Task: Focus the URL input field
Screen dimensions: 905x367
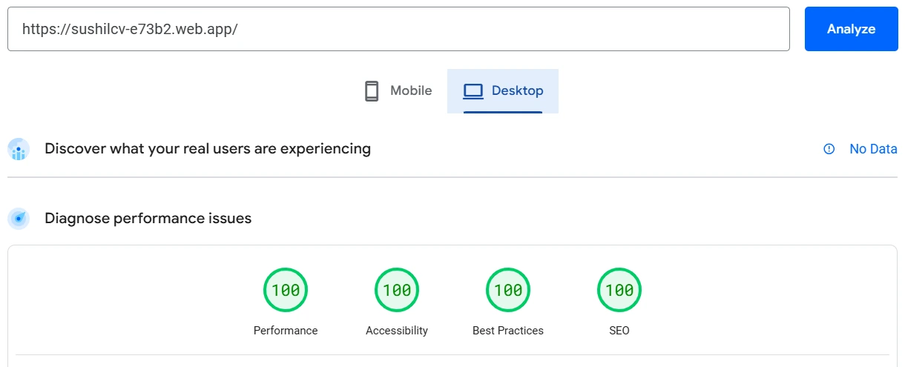Action: 398,30
